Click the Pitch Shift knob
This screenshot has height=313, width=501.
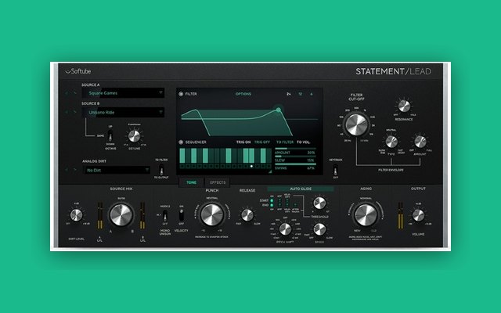click(285, 229)
